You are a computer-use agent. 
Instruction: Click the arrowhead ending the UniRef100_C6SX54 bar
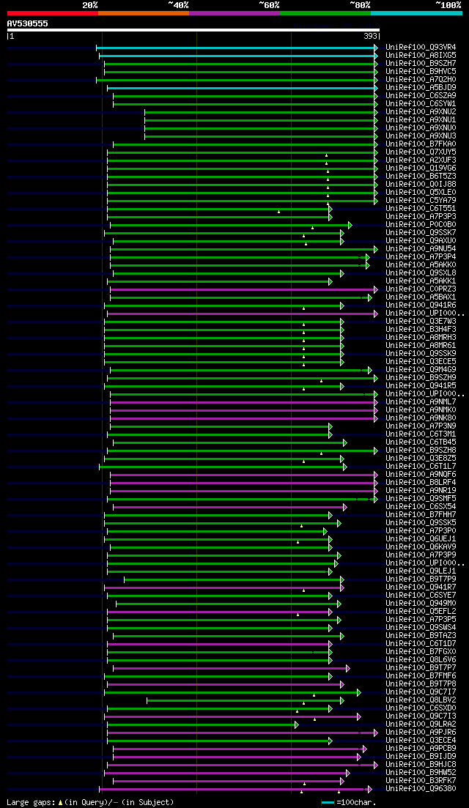pos(345,507)
